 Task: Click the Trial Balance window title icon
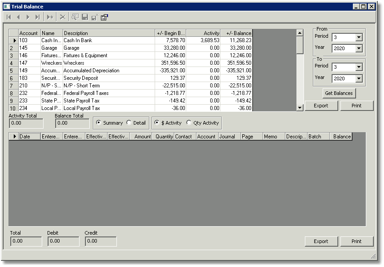[x=7, y=7]
